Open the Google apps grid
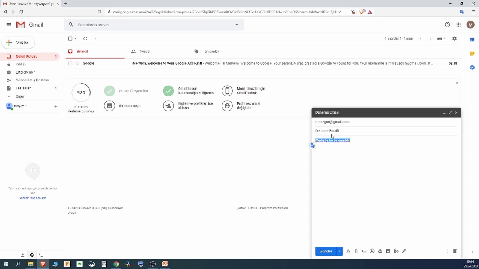Screen dimensions: 479x269 coord(458,25)
